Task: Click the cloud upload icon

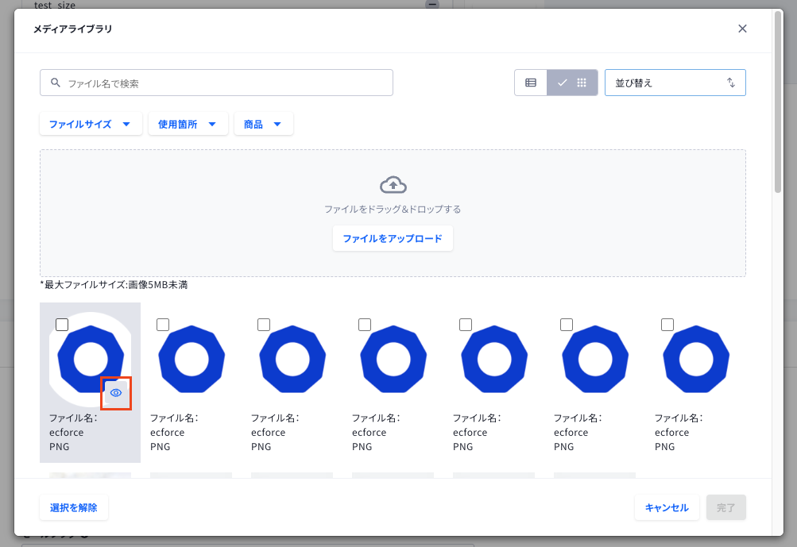Action: [393, 185]
